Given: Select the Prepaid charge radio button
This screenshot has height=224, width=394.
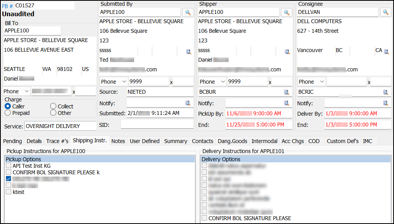Looking at the screenshot, I should 8,113.
